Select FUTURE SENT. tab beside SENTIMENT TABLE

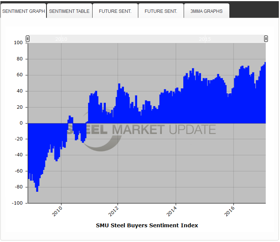click(x=115, y=11)
